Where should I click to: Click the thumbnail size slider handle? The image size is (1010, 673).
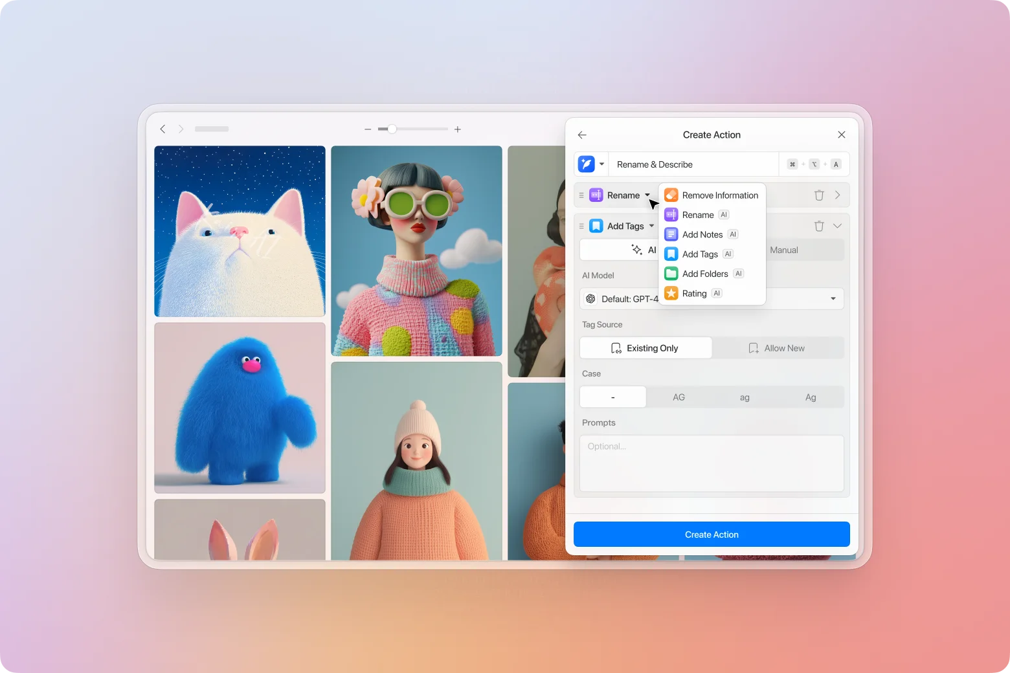coord(392,129)
